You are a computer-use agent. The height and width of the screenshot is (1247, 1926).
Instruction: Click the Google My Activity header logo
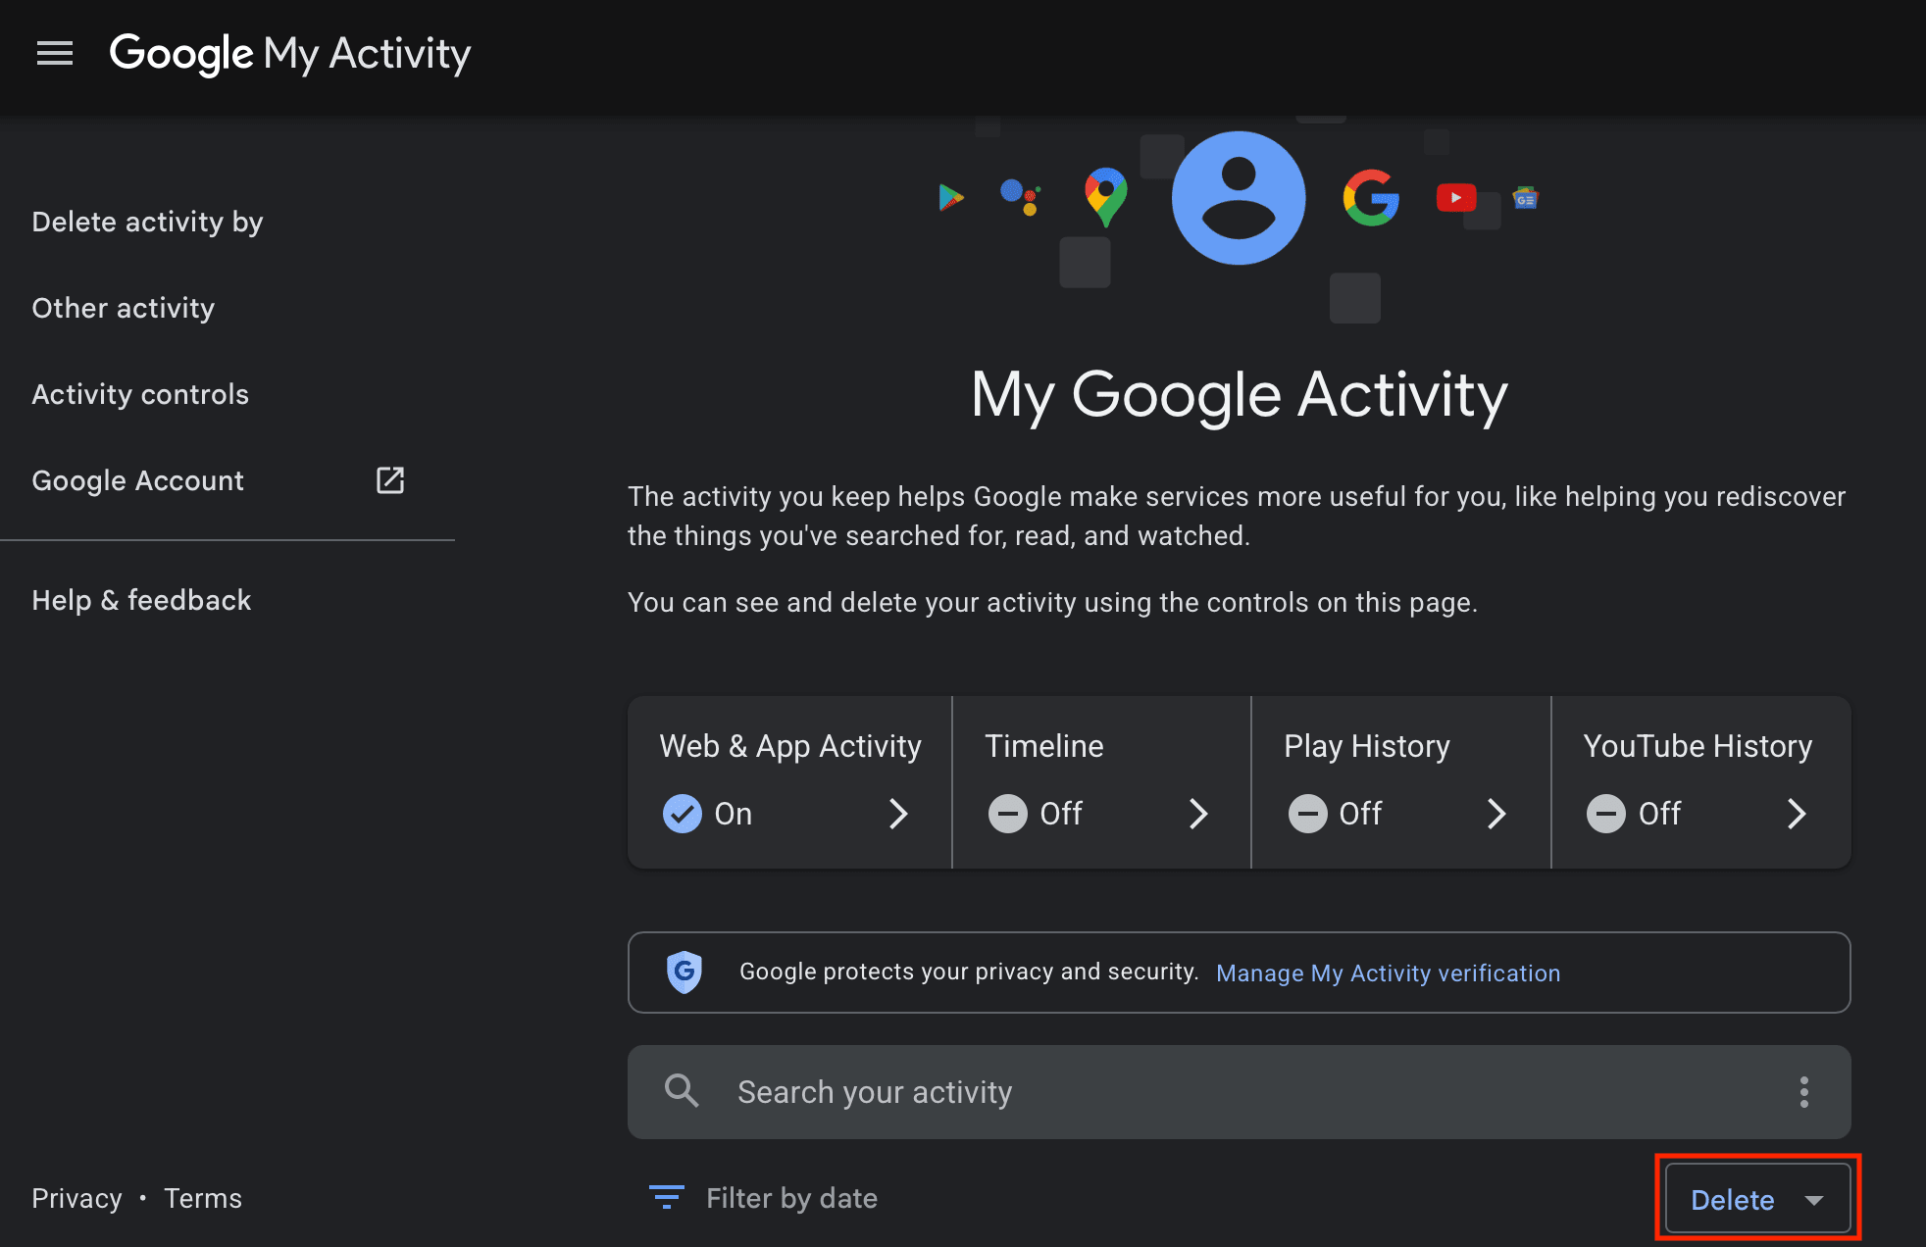(x=290, y=54)
